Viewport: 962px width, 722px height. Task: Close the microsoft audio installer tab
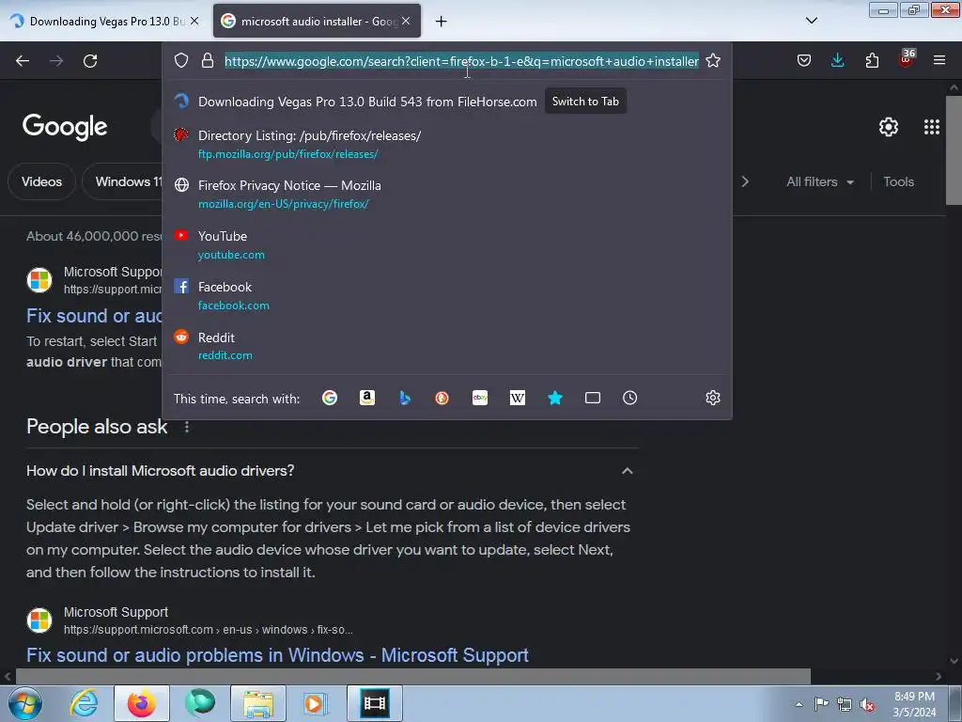(406, 21)
